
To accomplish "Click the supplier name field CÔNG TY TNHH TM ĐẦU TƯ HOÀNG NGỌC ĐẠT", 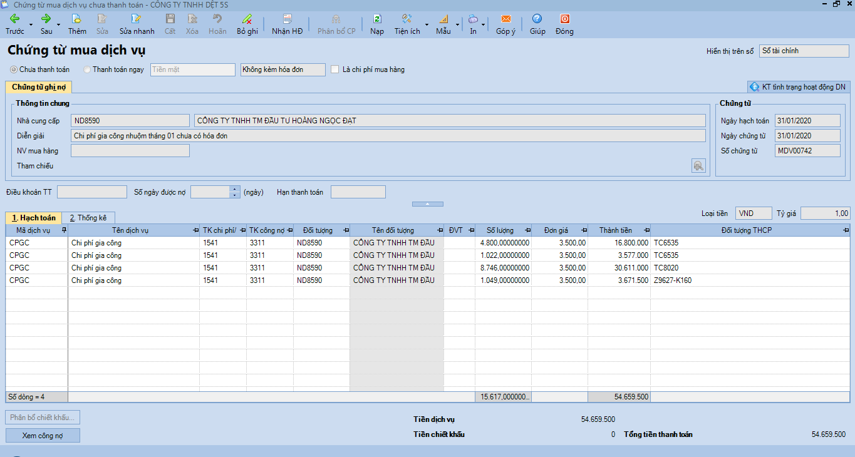I will pyautogui.click(x=450, y=121).
